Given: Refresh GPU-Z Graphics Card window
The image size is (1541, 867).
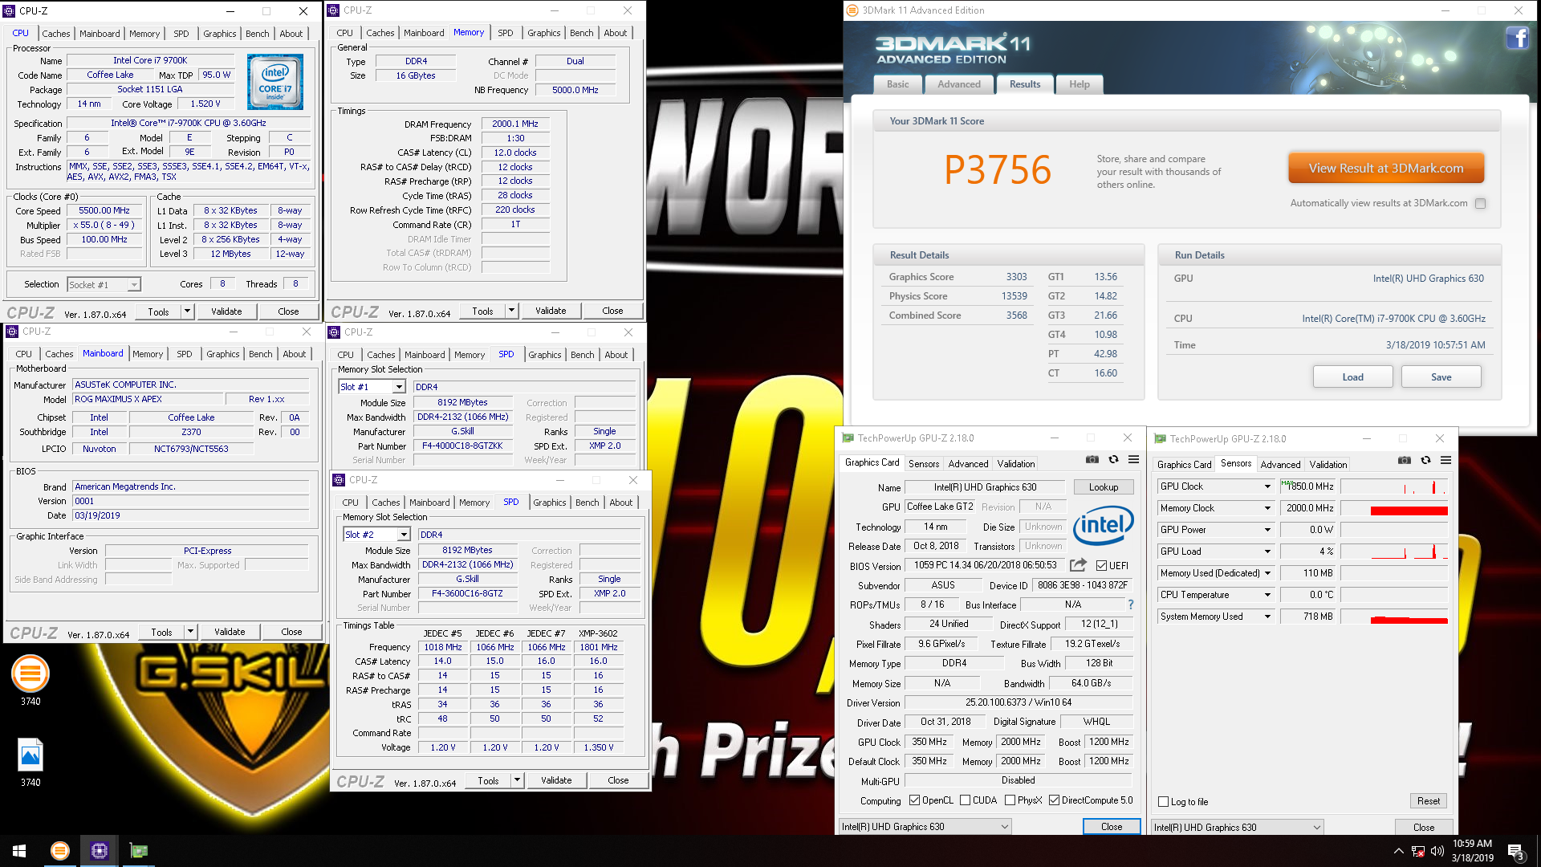Looking at the screenshot, I should coord(1113,460).
